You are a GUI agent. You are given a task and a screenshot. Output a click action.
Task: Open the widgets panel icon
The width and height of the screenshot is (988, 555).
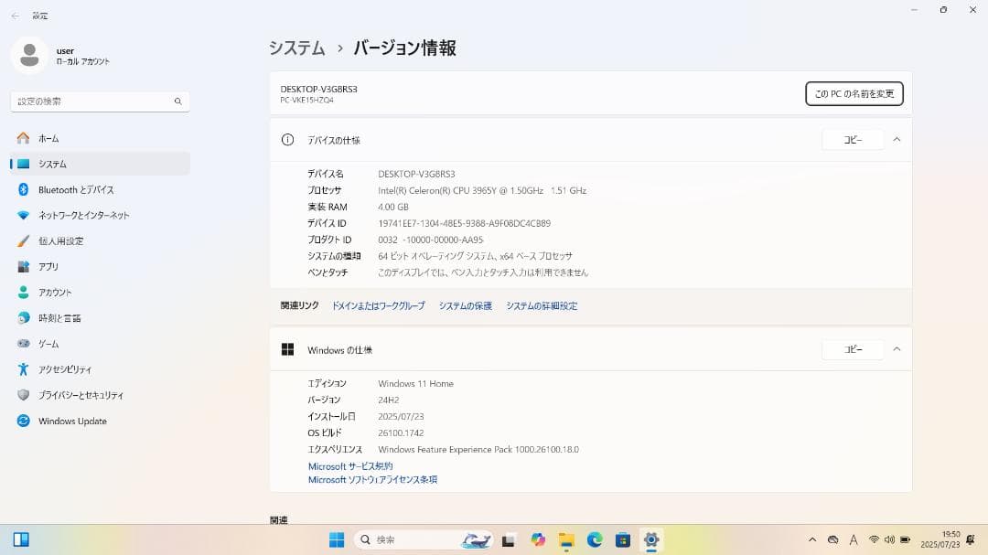point(21,539)
